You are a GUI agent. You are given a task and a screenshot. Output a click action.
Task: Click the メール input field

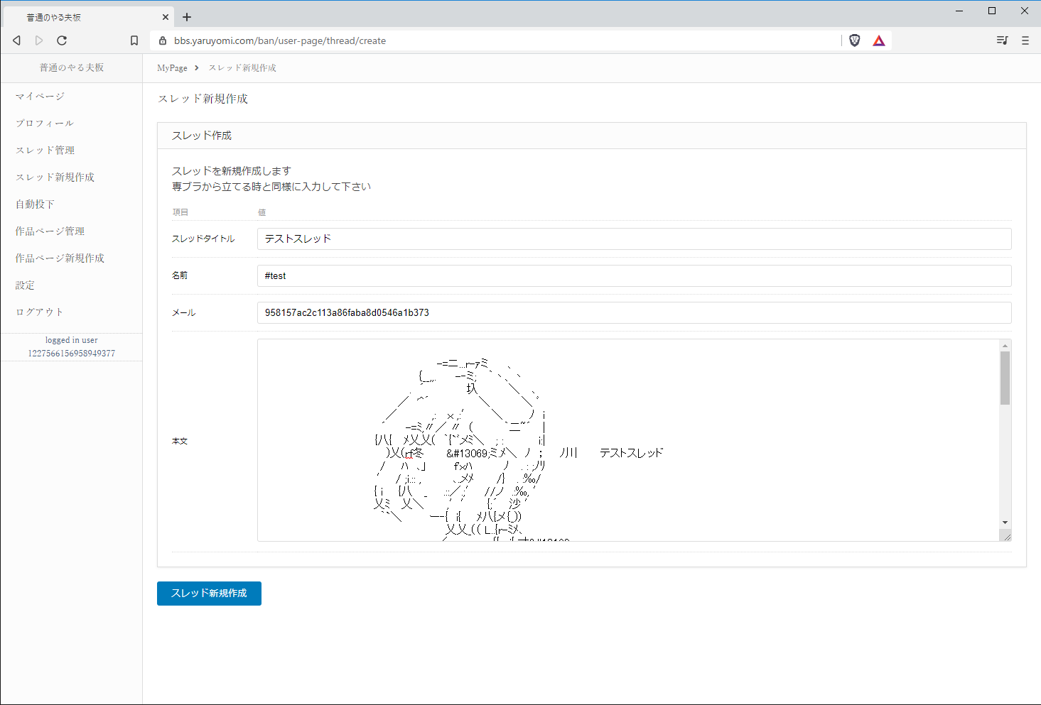pyautogui.click(x=634, y=312)
